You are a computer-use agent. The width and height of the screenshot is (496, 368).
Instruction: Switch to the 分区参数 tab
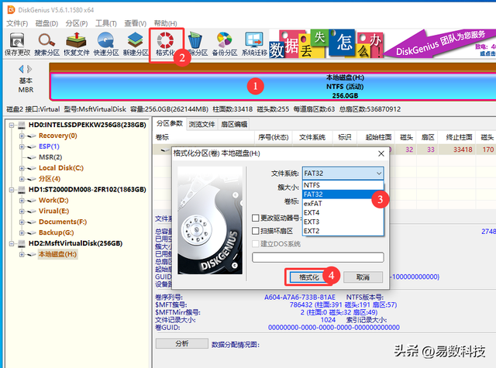coord(170,124)
